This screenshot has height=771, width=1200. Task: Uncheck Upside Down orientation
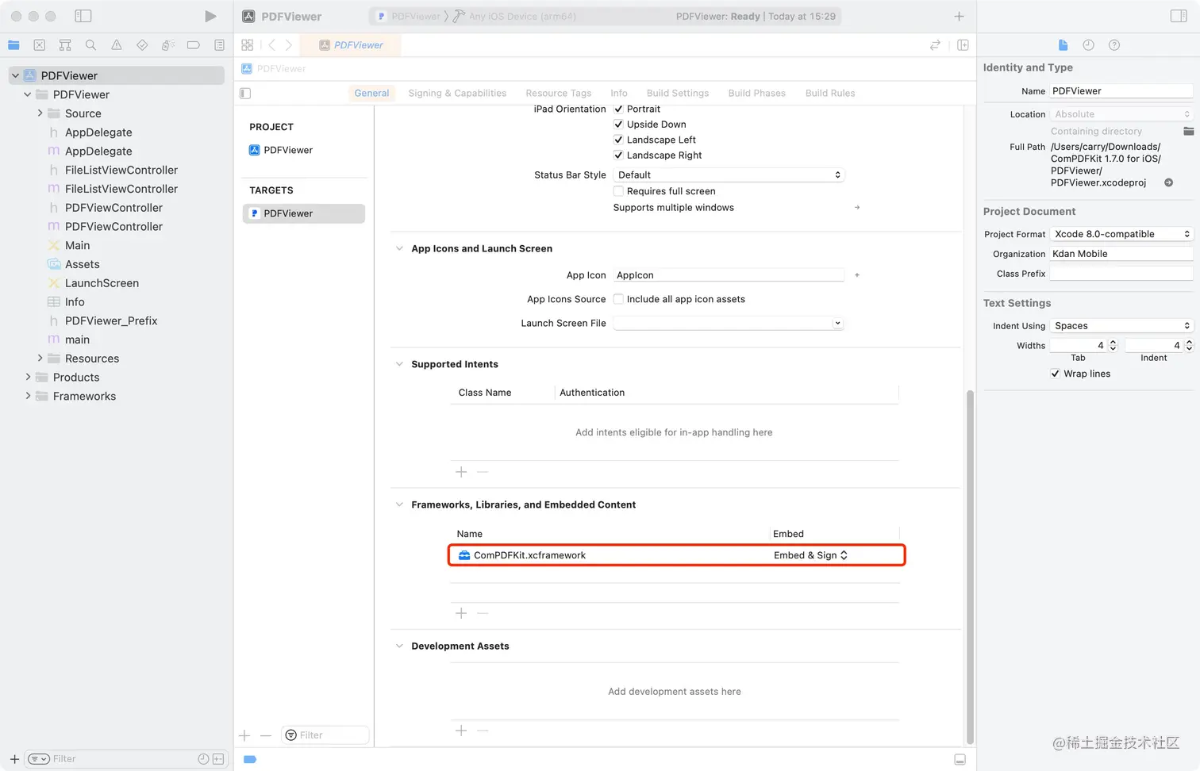(618, 125)
